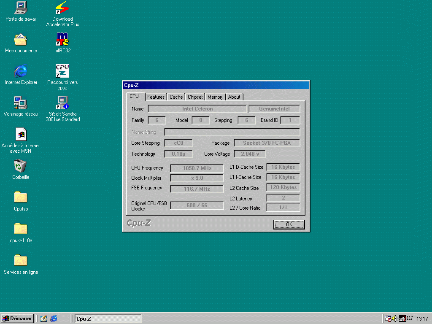
Task: Open the speaker volume tray icon
Action: [394, 319]
